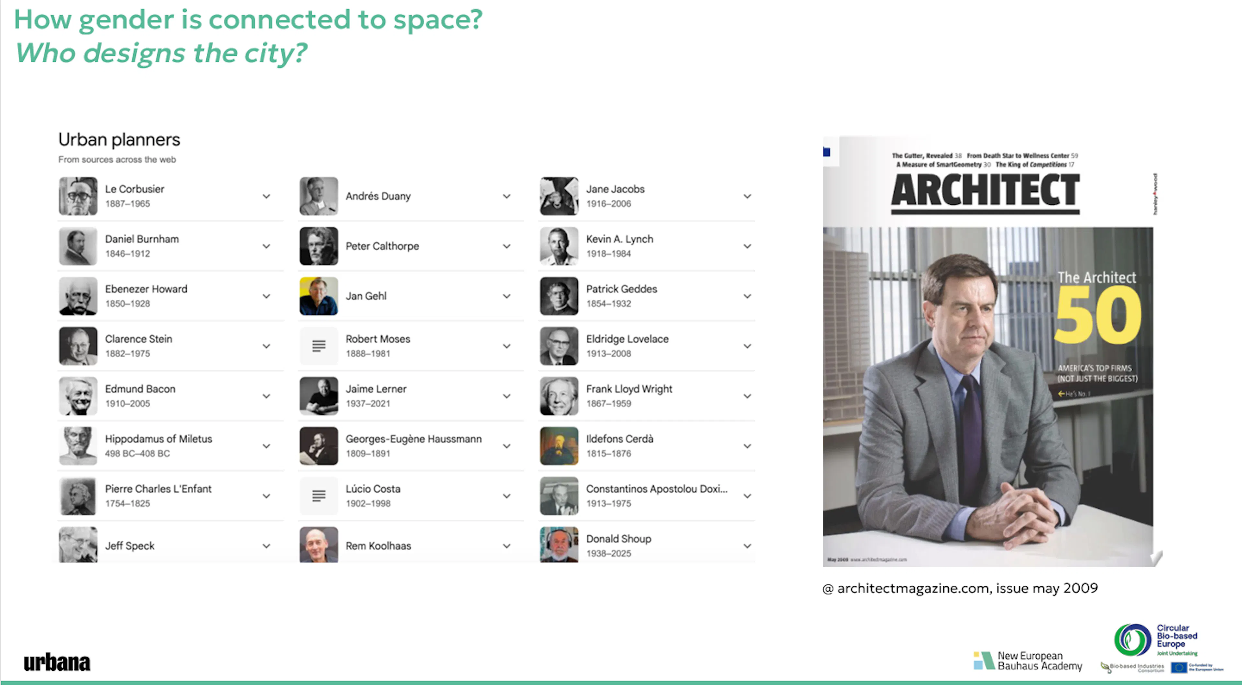Viewport: 1242px width, 685px height.
Task: Expand the Andrés Duany chevron
Action: [x=507, y=196]
